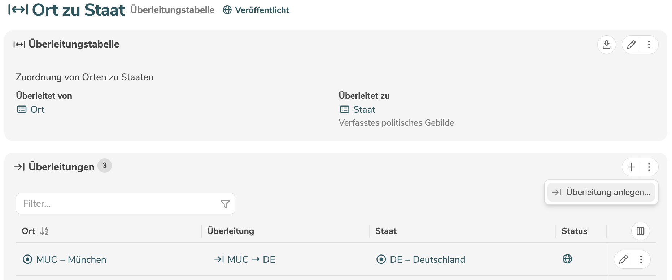Select the pencil edit icon beside the download button
This screenshot has height=280, width=672.
click(x=631, y=45)
